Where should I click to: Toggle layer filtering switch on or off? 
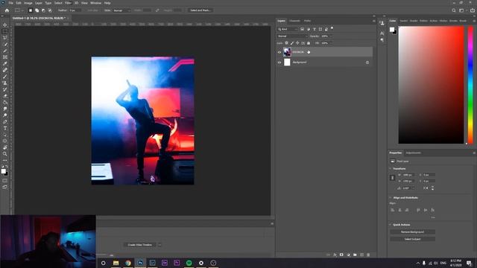(x=332, y=28)
